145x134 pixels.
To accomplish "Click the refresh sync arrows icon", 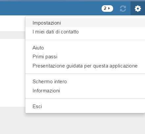I will (123, 9).
